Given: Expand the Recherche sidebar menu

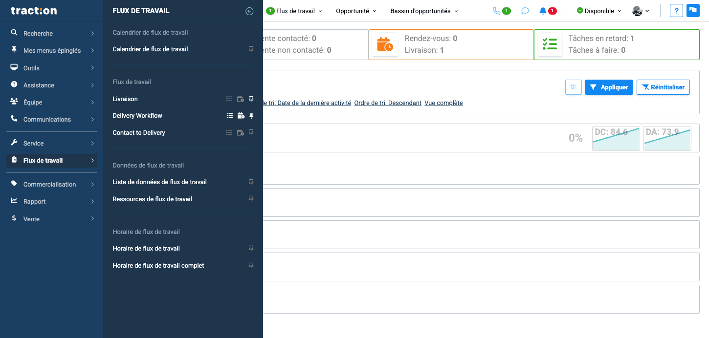Looking at the screenshot, I should click(x=52, y=34).
